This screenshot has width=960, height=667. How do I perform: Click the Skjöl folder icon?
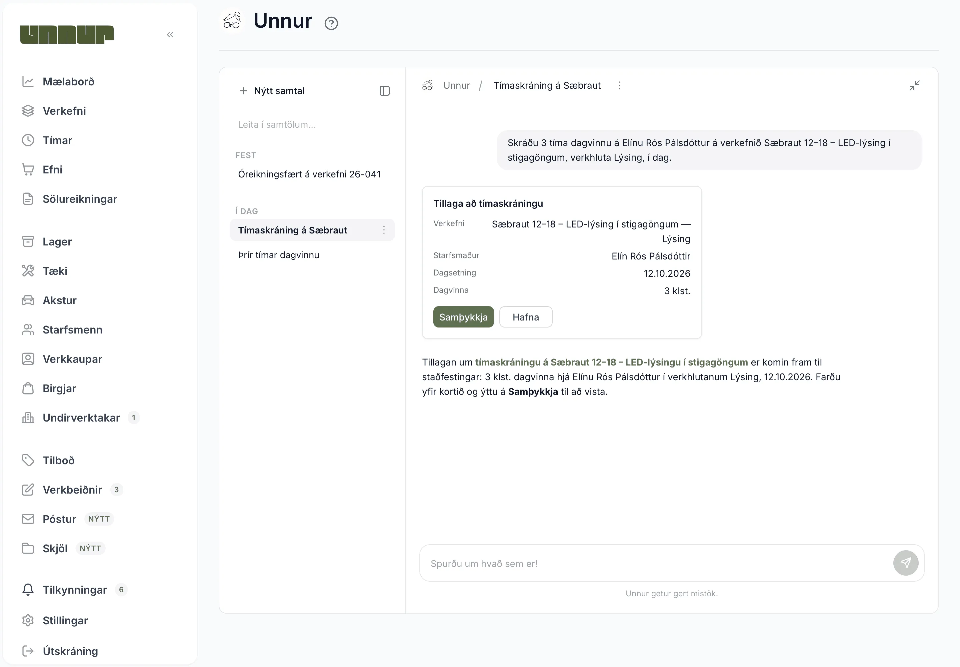click(x=28, y=548)
